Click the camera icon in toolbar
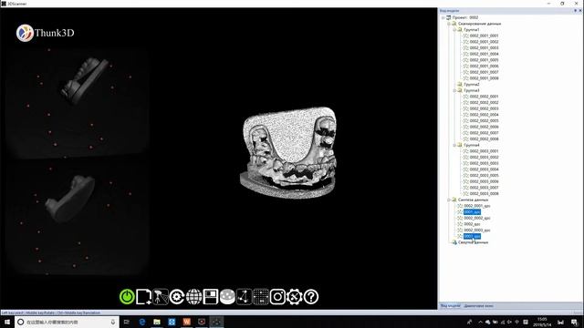584x328 pixels. tap(277, 297)
